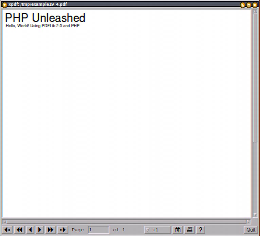Click the 'PHP Unleashed' heading in the document

coord(45,18)
